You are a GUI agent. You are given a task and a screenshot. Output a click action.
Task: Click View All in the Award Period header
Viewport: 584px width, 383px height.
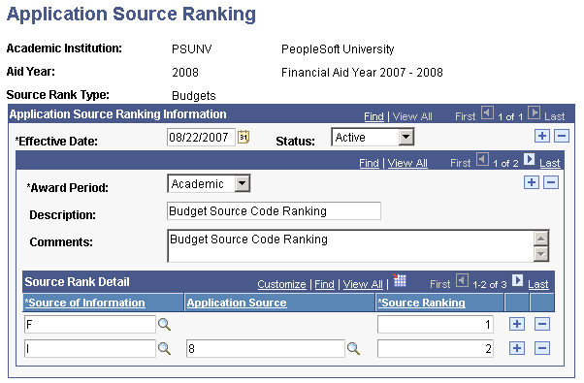[407, 163]
